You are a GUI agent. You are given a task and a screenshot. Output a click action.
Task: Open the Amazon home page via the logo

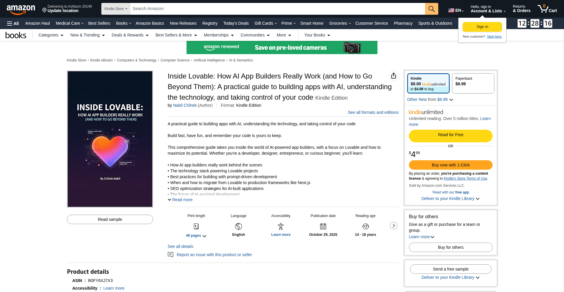[x=21, y=9]
